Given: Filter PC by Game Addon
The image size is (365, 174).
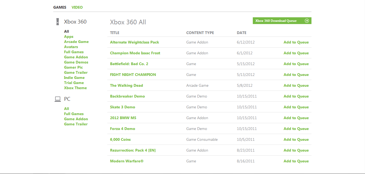Looking at the screenshot, I should [76, 119].
